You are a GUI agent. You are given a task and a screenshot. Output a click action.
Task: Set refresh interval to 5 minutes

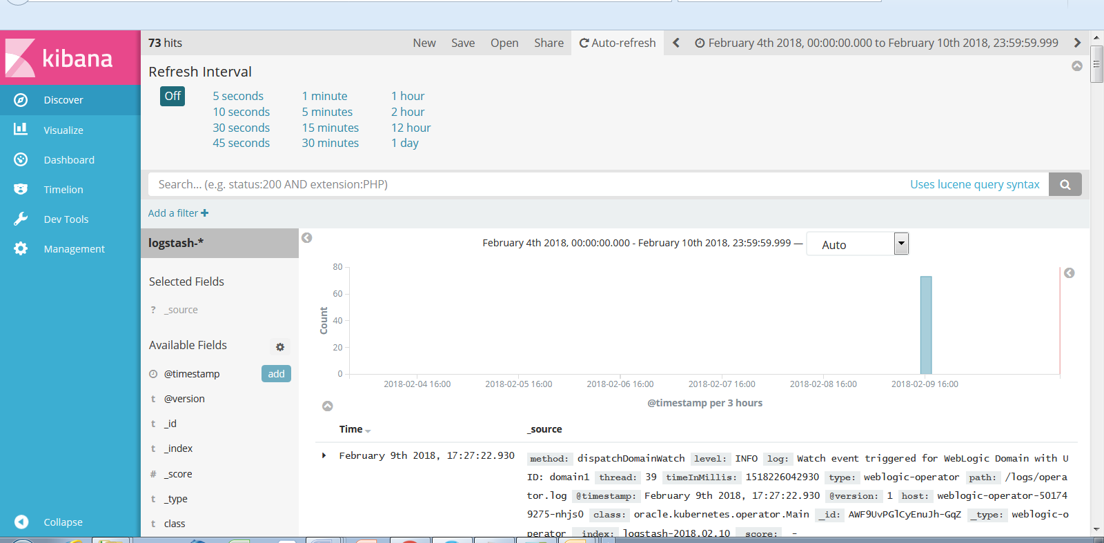327,112
